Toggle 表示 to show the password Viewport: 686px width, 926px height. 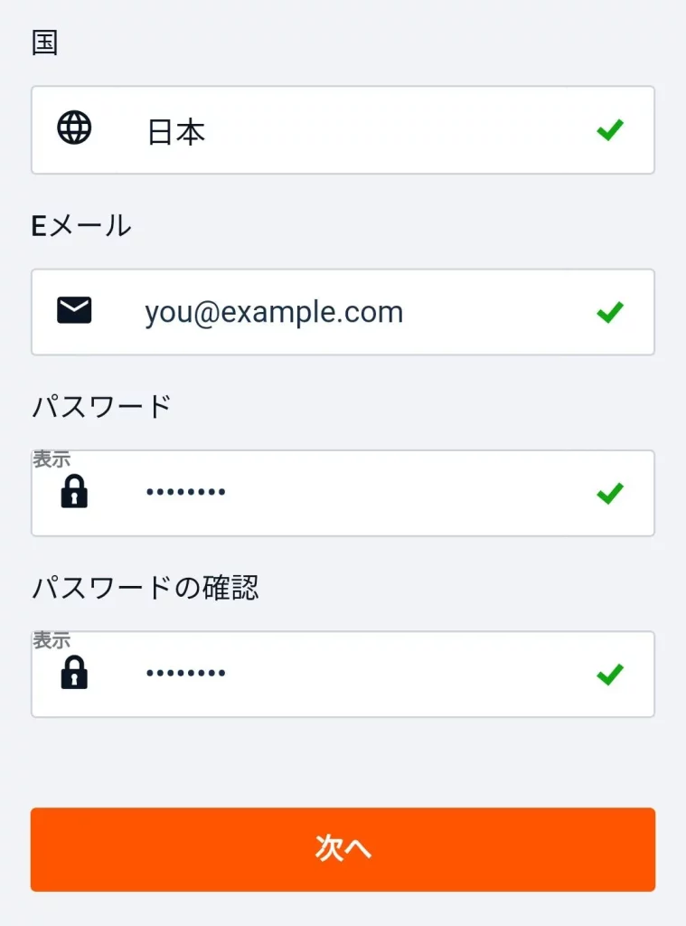click(52, 459)
